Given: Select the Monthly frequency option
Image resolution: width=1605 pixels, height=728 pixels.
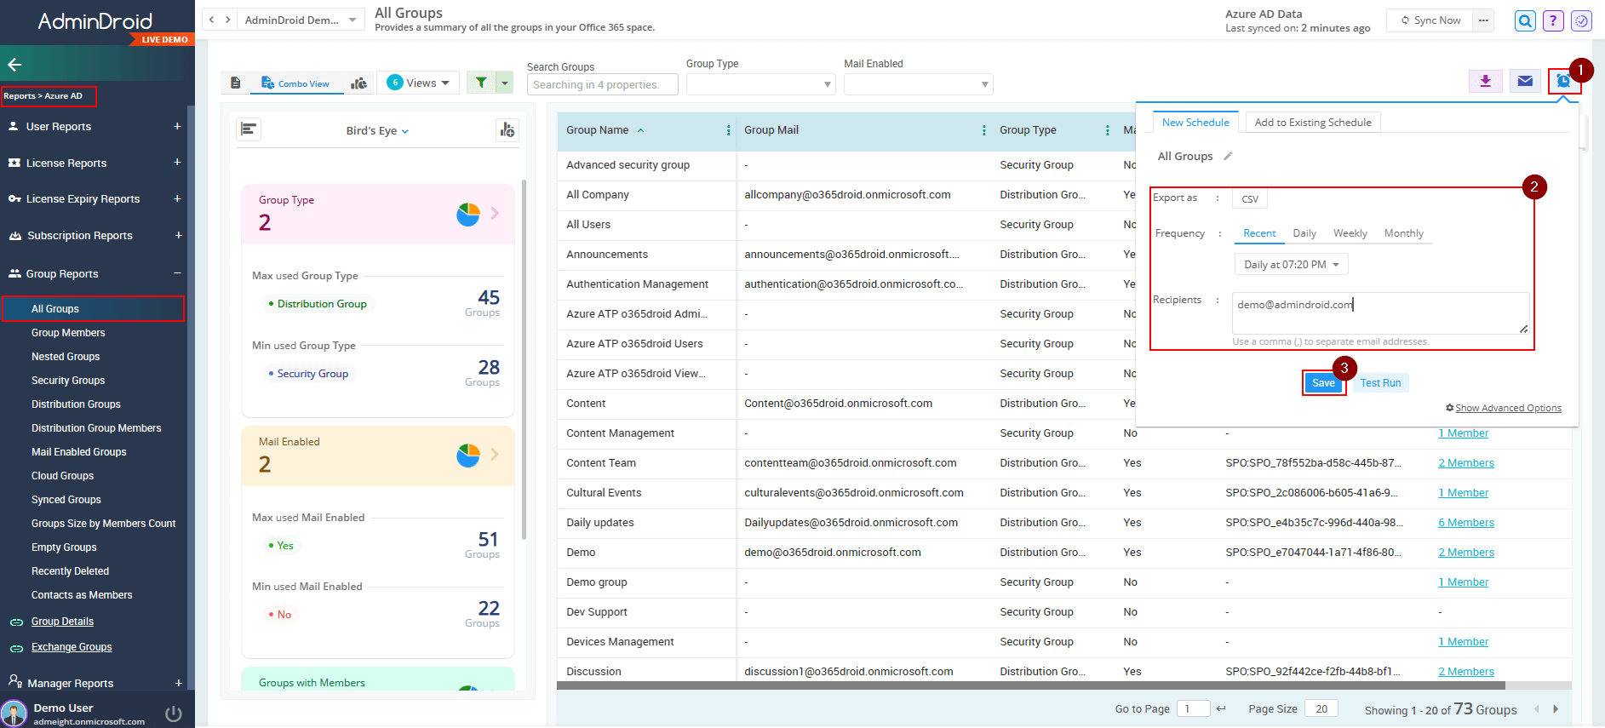Looking at the screenshot, I should pos(1403,233).
